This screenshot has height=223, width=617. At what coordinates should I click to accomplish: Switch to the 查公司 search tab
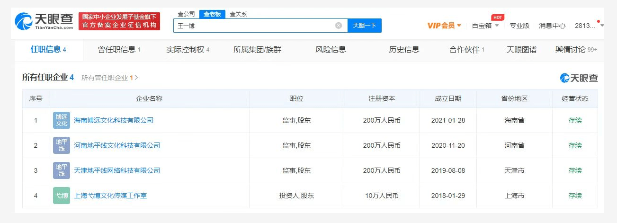(186, 14)
